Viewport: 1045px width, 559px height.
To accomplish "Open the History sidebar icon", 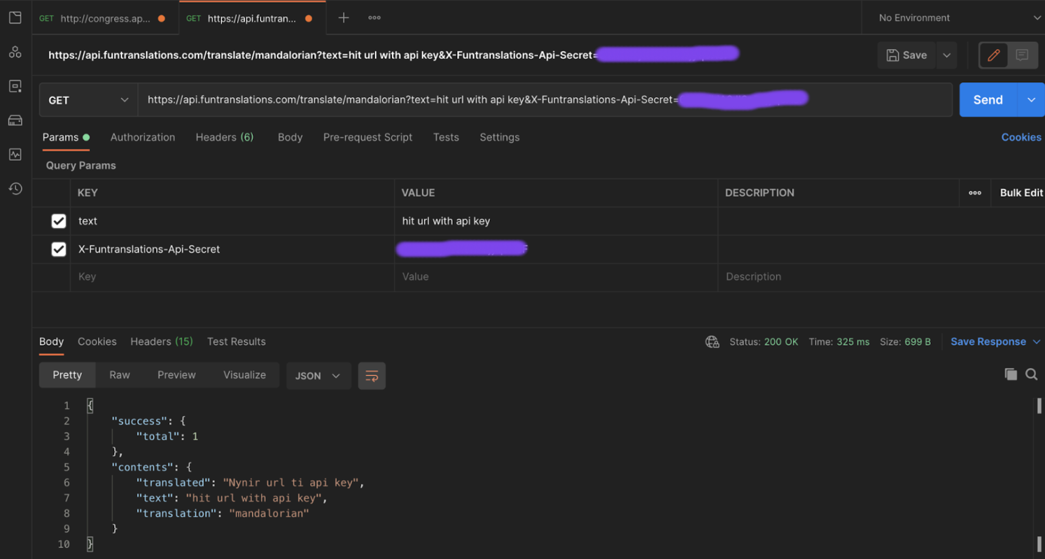I will point(15,189).
